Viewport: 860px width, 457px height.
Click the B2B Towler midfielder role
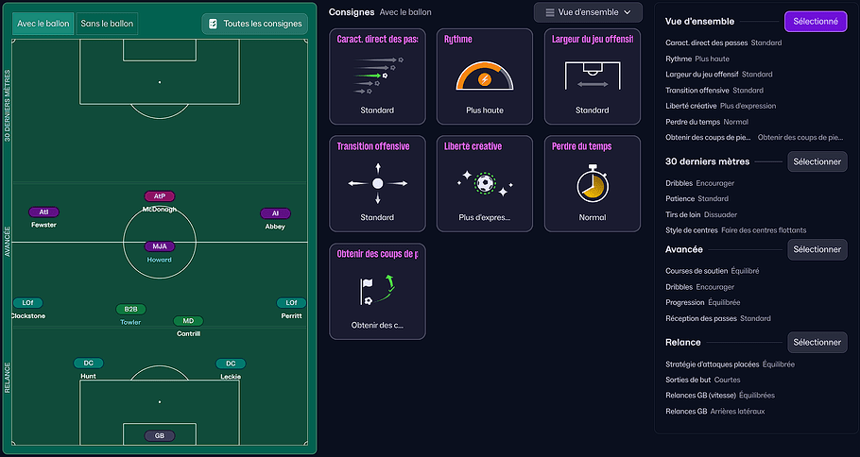pyautogui.click(x=130, y=310)
